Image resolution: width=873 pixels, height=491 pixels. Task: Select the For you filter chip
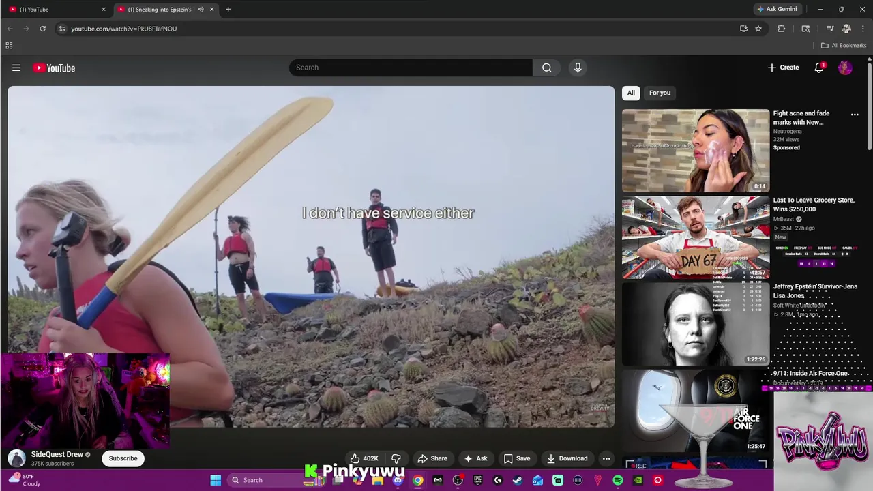(x=660, y=93)
